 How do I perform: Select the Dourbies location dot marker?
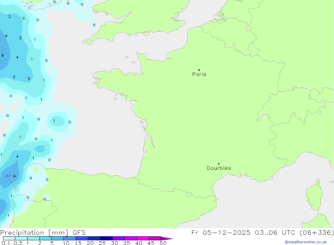[x=219, y=164]
